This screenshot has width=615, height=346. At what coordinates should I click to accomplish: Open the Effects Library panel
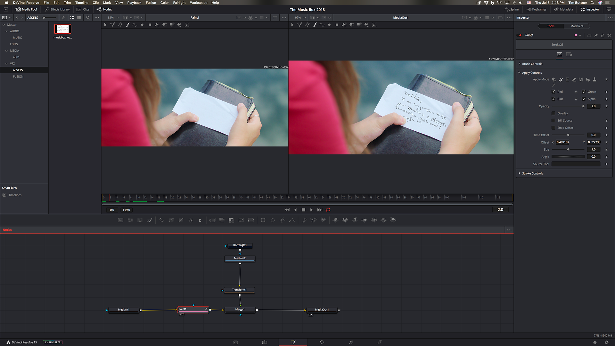click(57, 9)
